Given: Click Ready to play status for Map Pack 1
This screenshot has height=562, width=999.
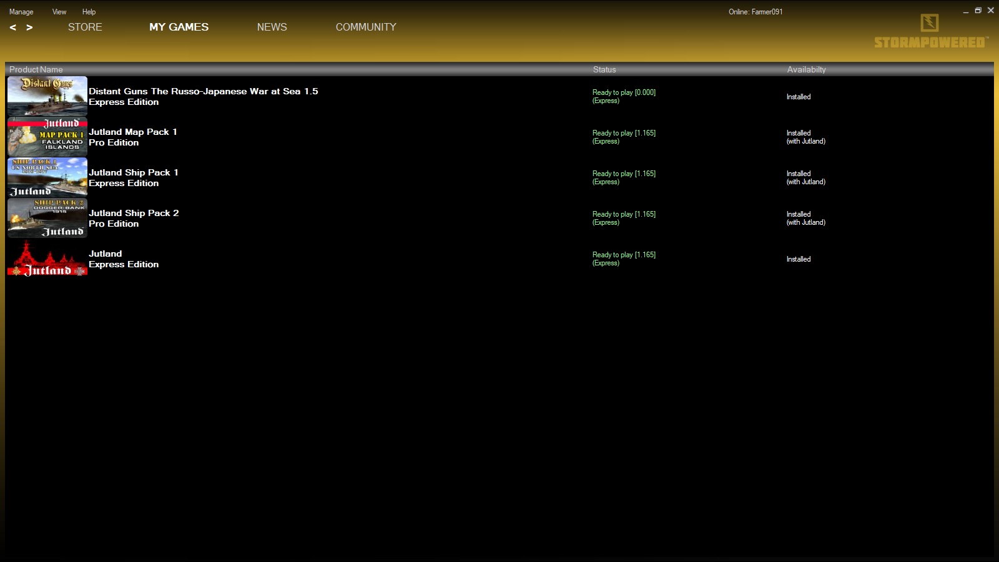Looking at the screenshot, I should [624, 137].
